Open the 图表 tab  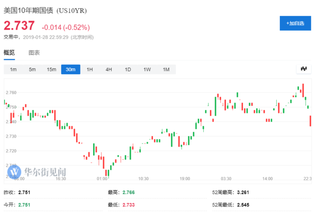pos(34,53)
